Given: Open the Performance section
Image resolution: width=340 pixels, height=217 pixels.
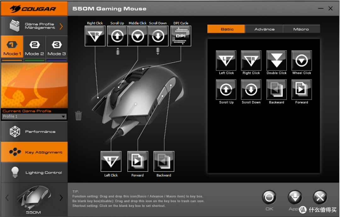Looking at the screenshot, I should coord(34,131).
